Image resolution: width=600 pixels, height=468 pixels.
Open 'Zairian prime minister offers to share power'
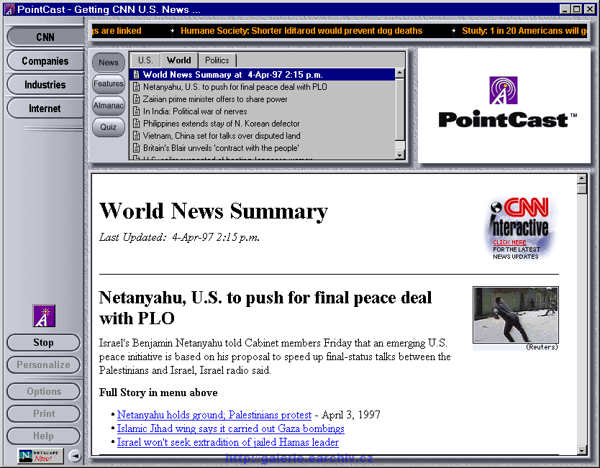pyautogui.click(x=262, y=99)
